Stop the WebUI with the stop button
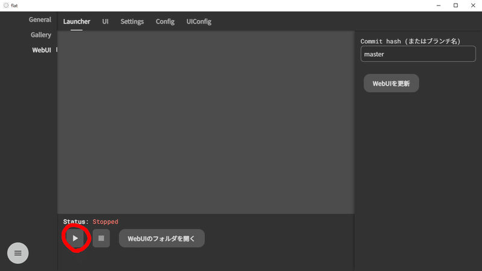This screenshot has height=271, width=482. tap(101, 238)
